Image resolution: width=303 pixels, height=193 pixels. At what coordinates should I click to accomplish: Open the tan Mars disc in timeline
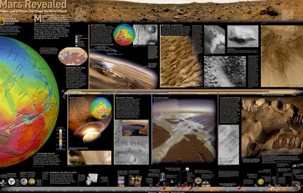[198, 180]
